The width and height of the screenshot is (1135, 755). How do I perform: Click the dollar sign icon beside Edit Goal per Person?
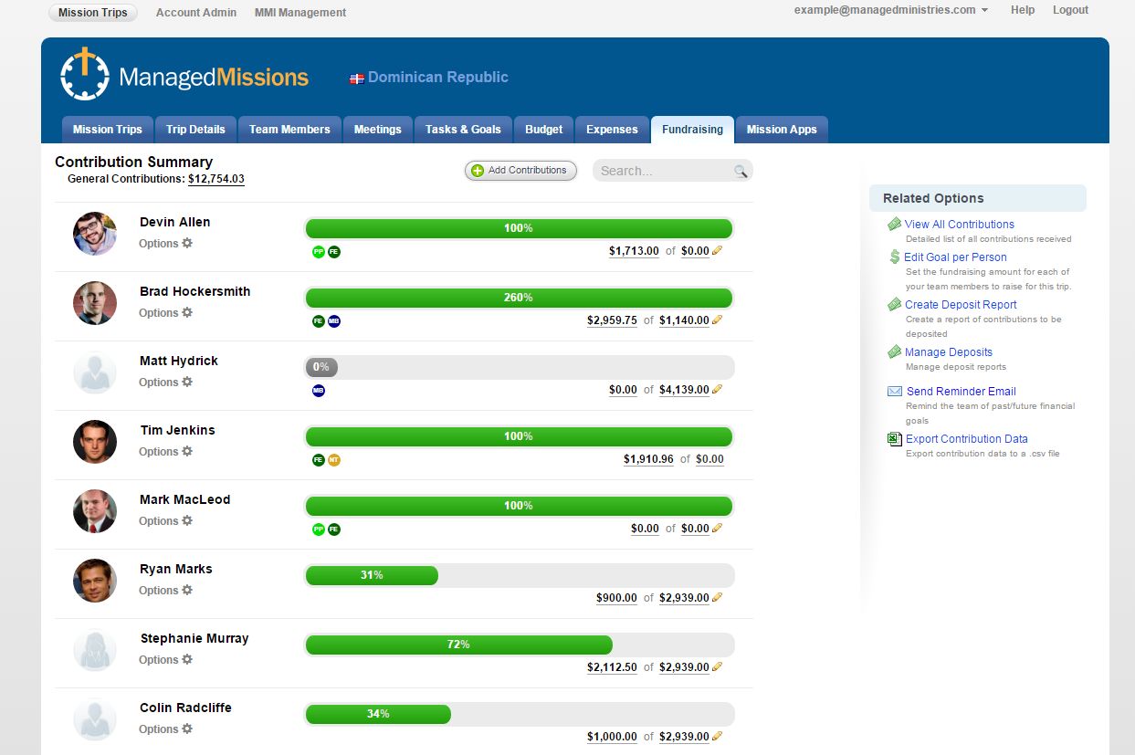[894, 257]
